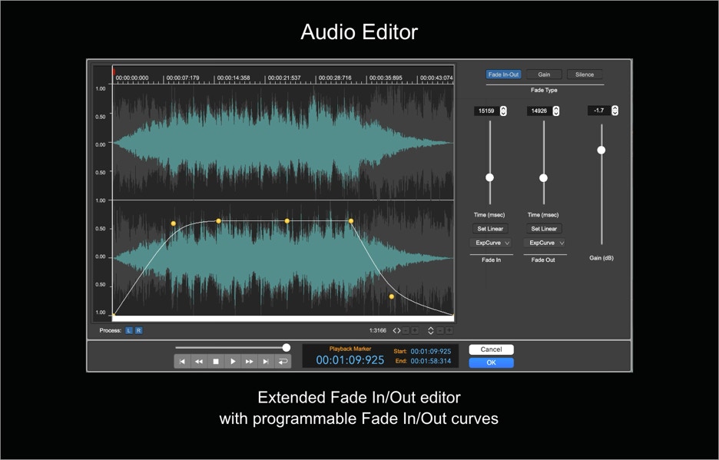Screen dimensions: 719x460
Task: Switch to the Gain tab
Action: tap(544, 74)
